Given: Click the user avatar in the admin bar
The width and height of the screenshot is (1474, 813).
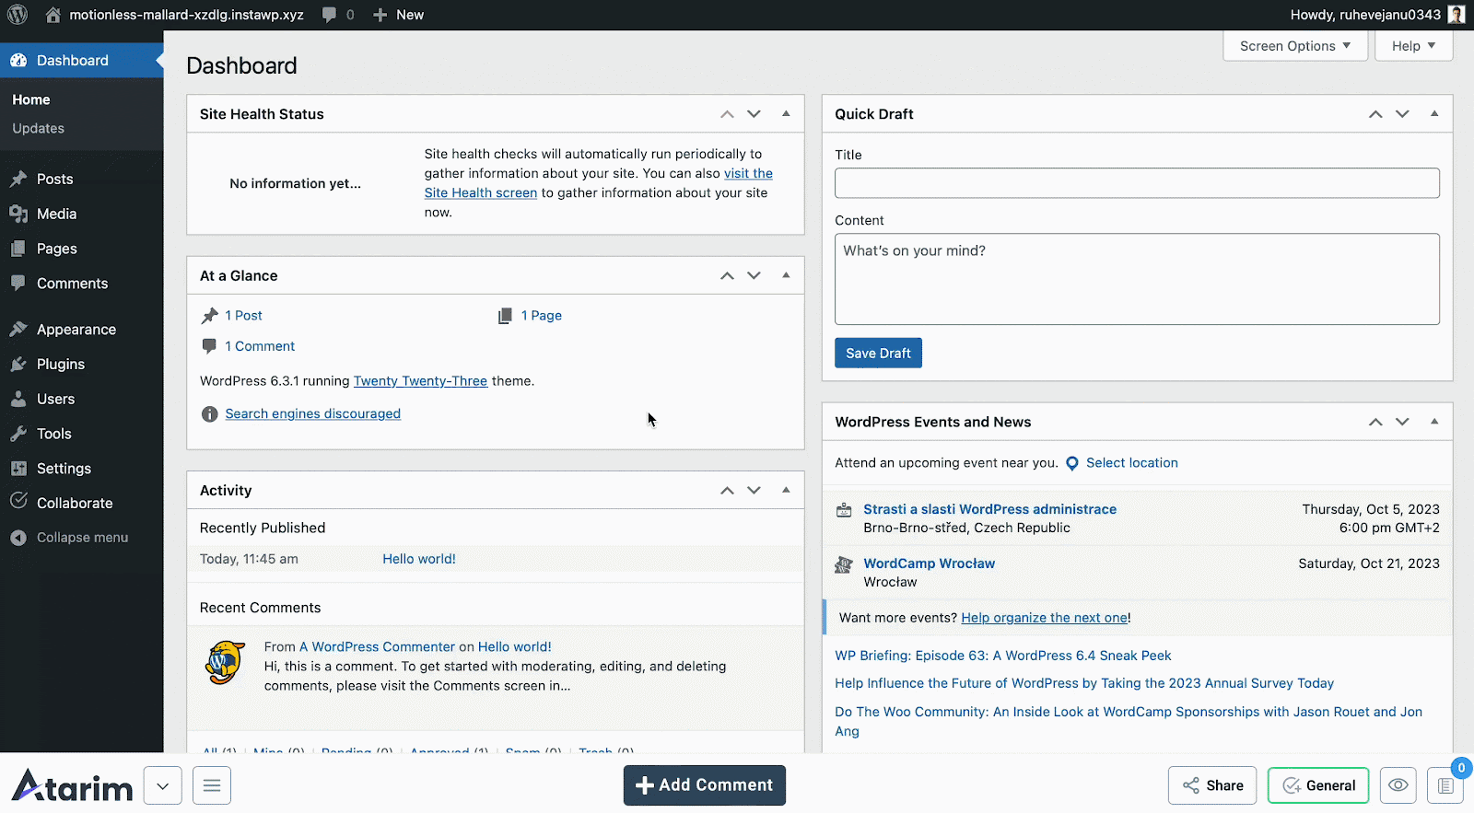Looking at the screenshot, I should point(1456,15).
